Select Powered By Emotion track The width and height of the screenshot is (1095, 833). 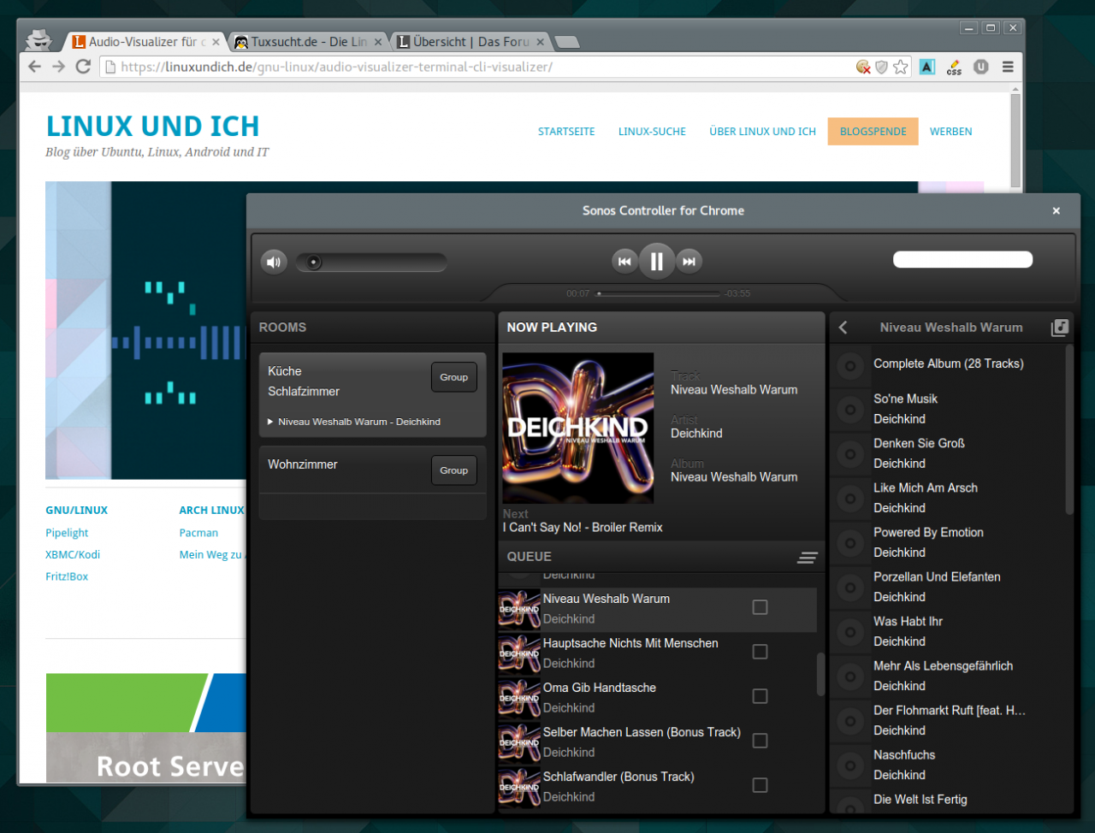coord(928,532)
